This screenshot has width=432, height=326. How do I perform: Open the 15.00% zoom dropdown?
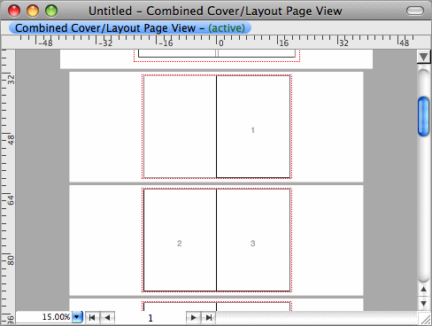click(77, 317)
